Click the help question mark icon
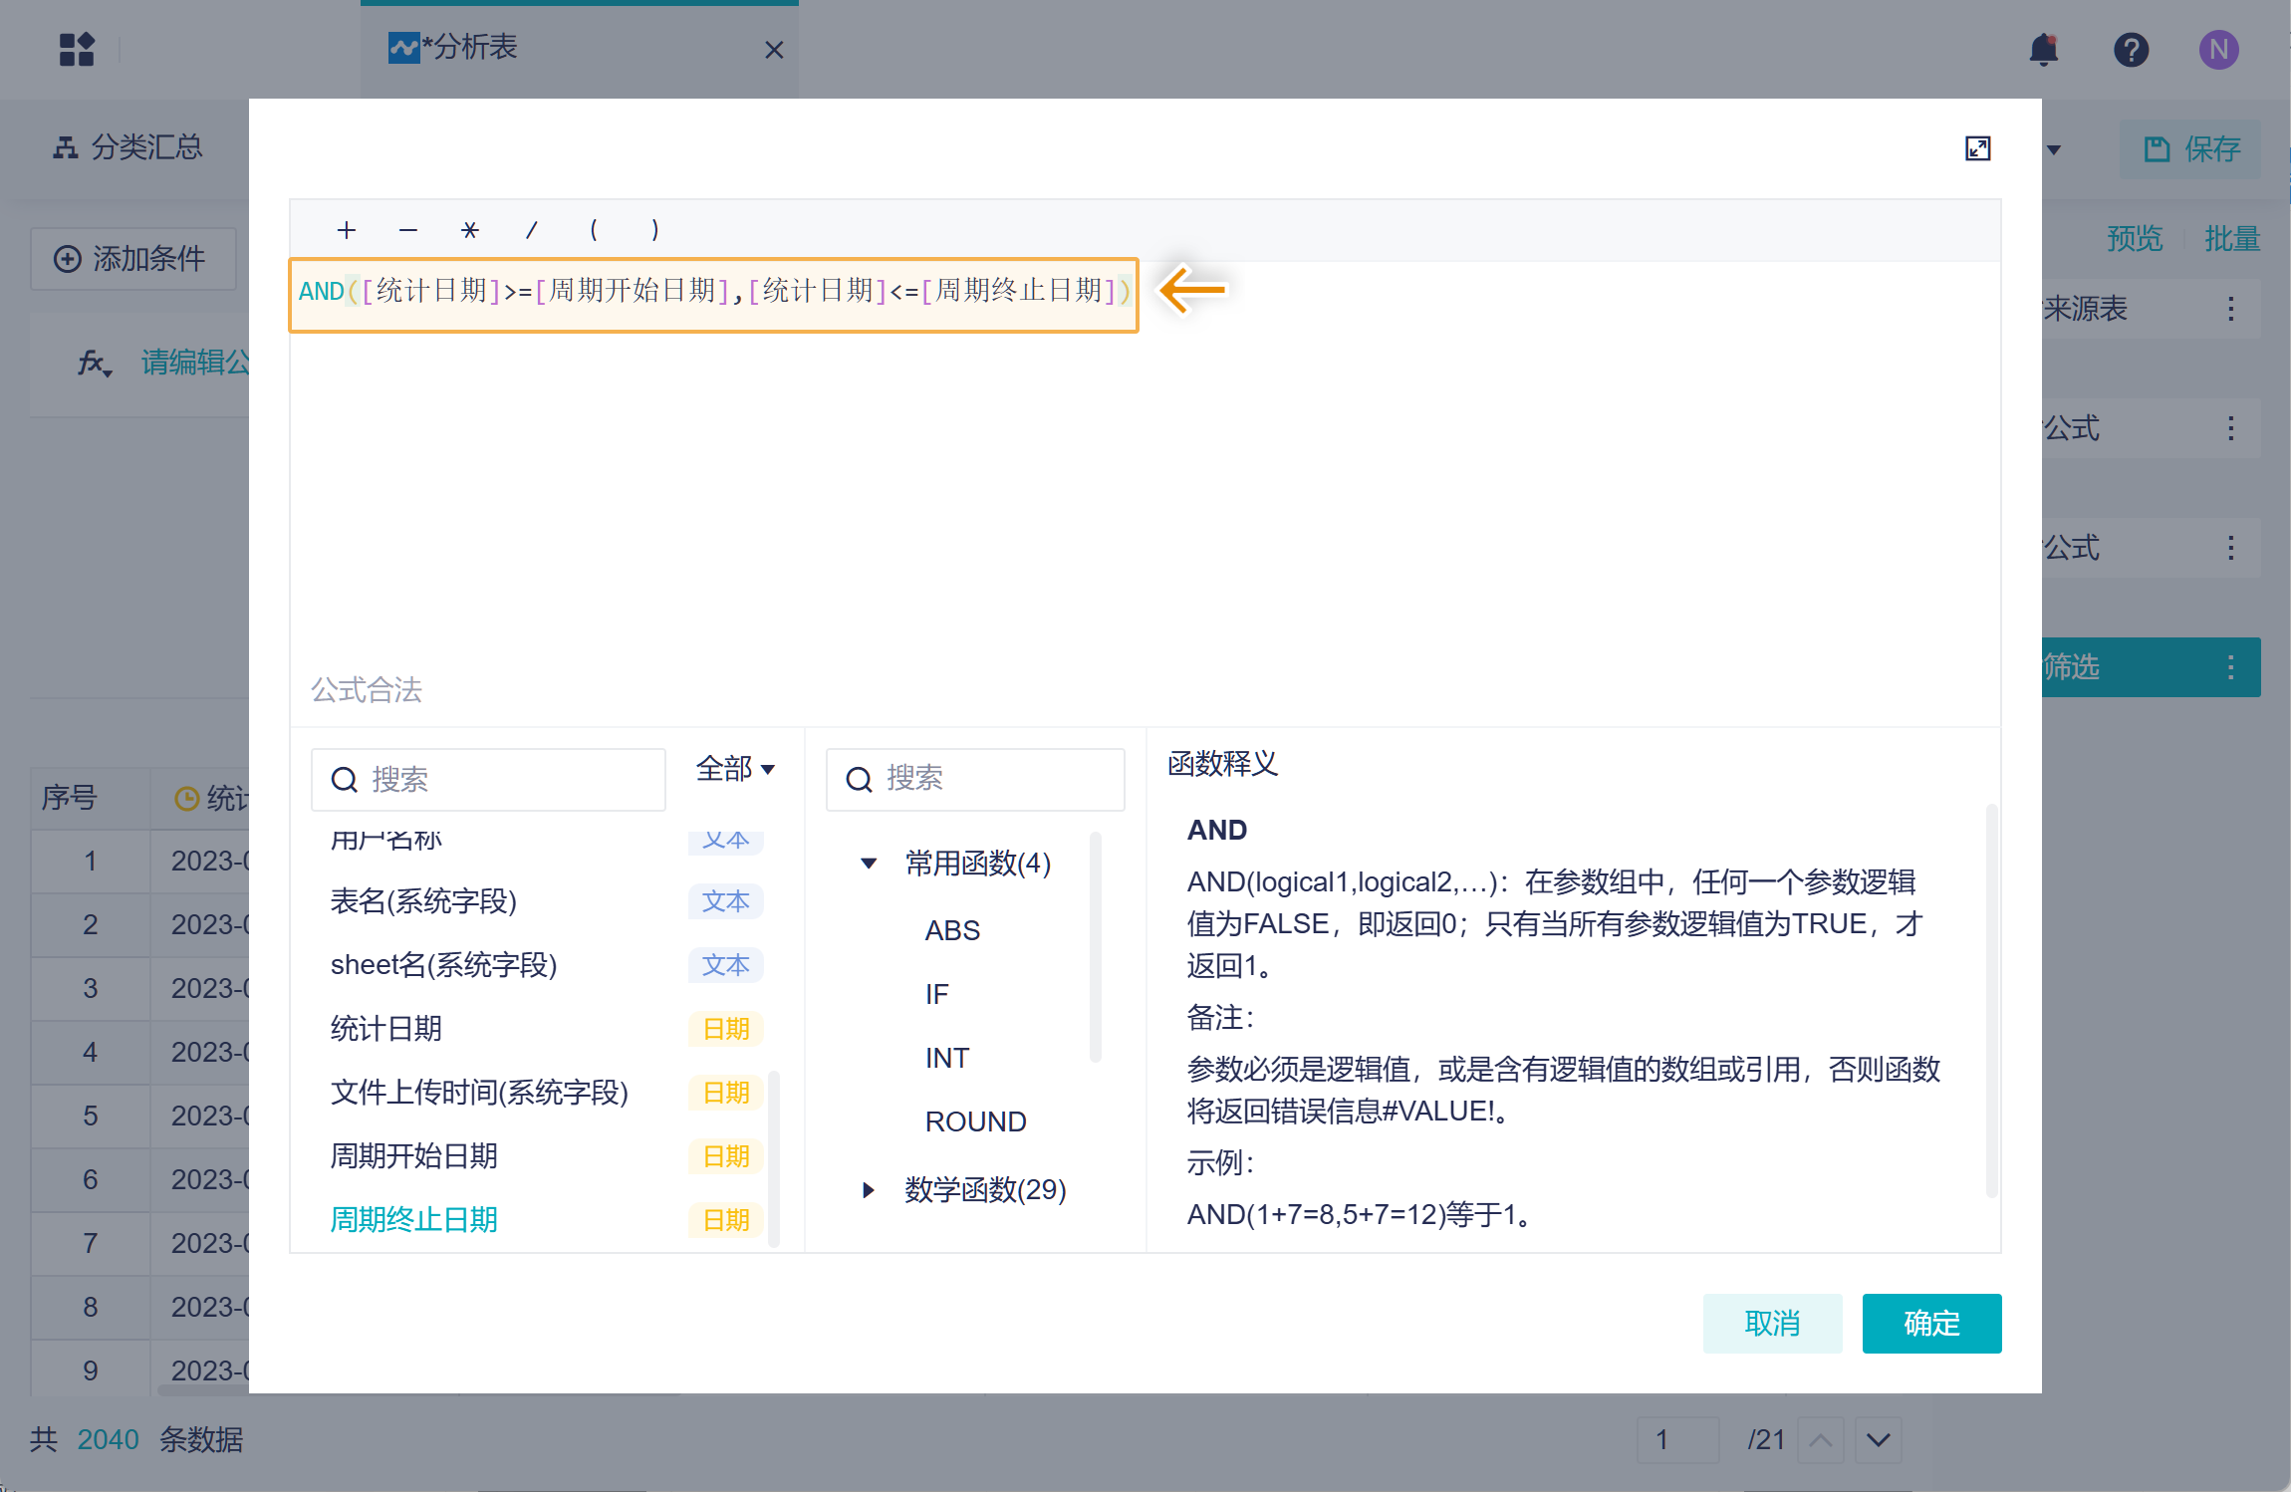 (2132, 50)
